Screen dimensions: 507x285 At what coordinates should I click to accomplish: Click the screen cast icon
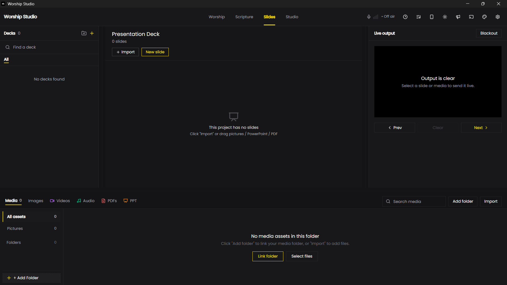(471, 17)
